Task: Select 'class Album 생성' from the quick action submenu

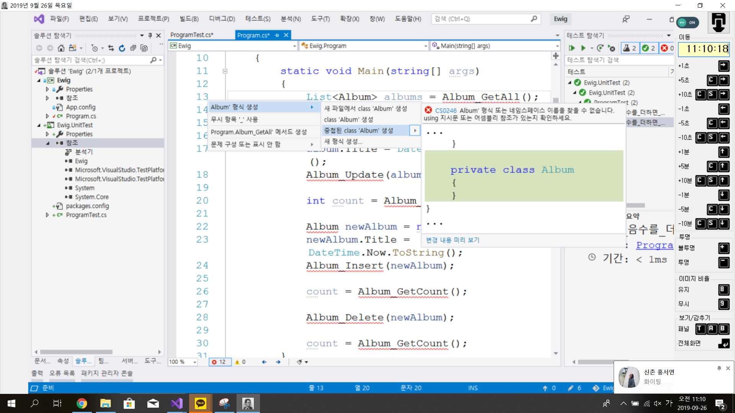Action: [x=348, y=120]
